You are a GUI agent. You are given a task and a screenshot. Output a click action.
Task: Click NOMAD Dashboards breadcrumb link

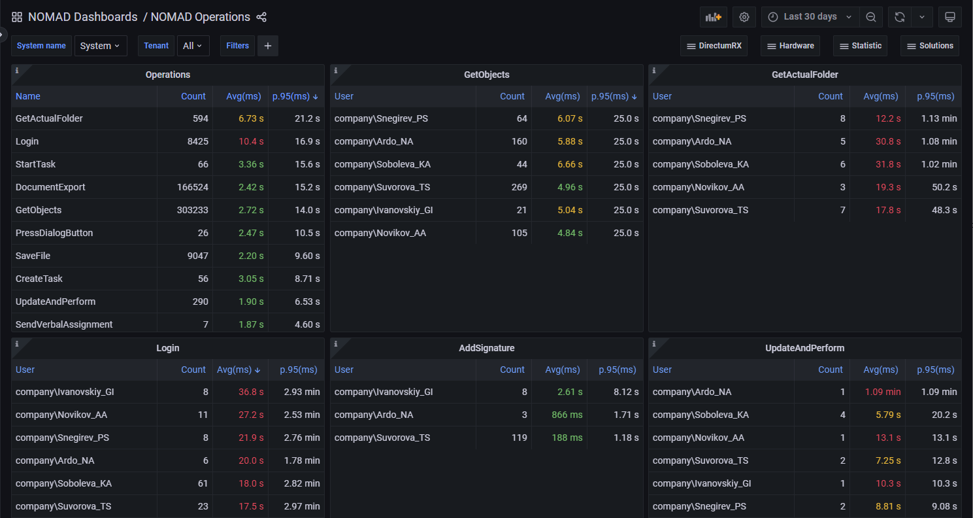click(83, 17)
